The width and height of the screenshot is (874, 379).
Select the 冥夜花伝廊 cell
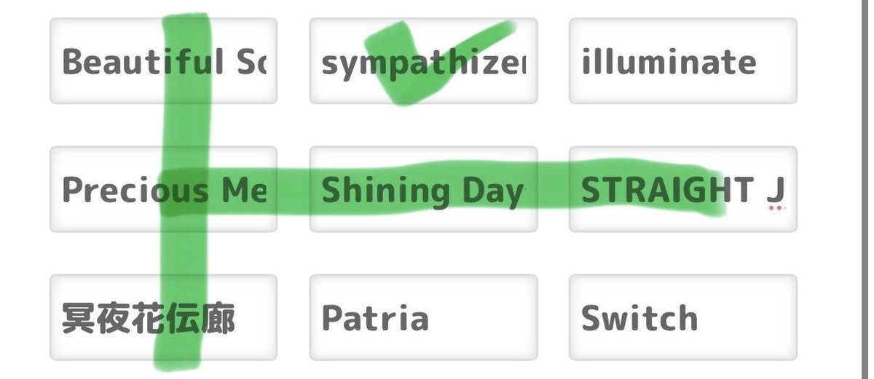[164, 317]
